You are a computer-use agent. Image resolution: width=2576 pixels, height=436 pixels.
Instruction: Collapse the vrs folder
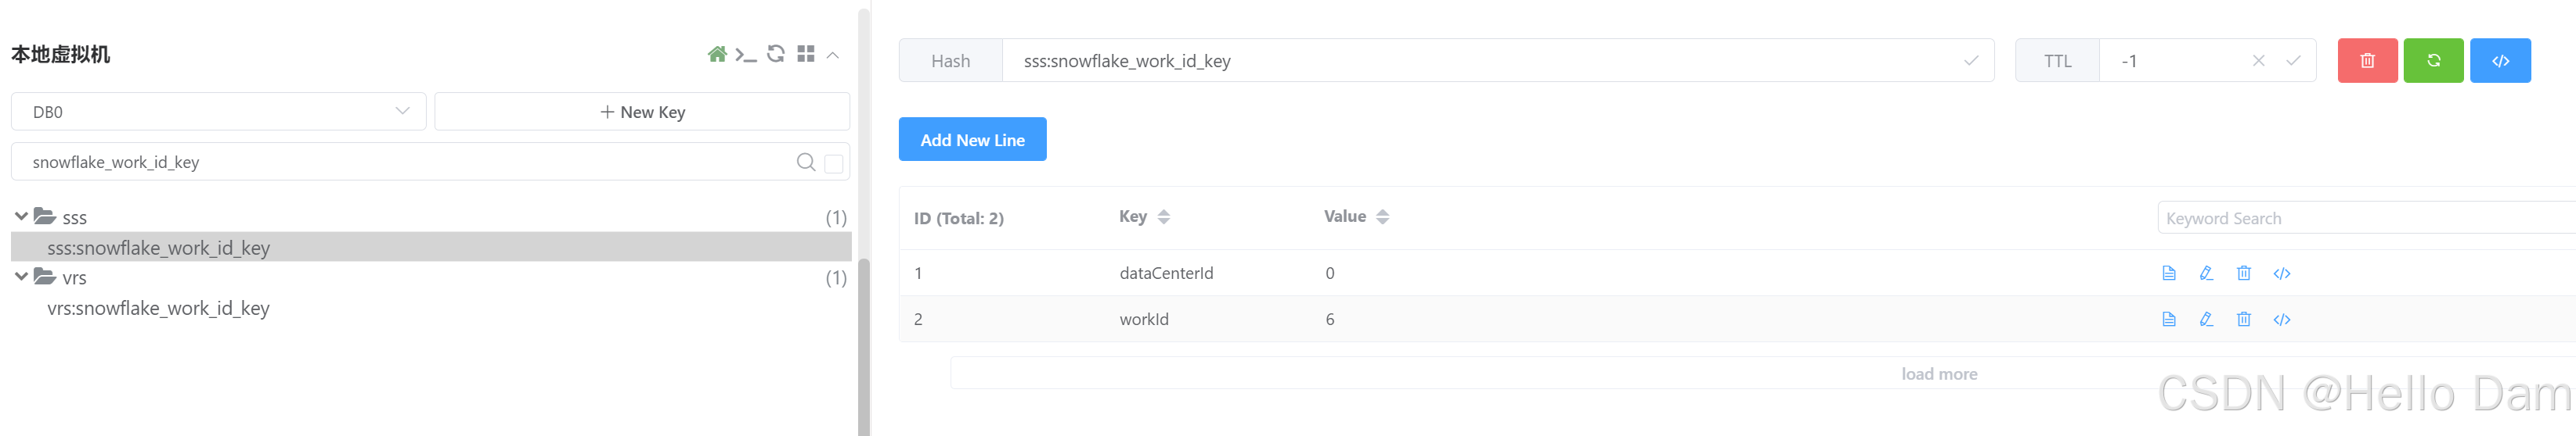tap(21, 277)
